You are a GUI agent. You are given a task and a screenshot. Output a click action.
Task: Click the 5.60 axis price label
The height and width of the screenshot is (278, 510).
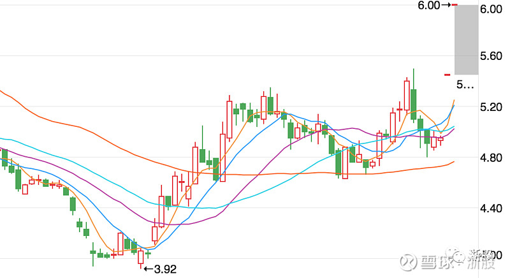tap(492, 56)
